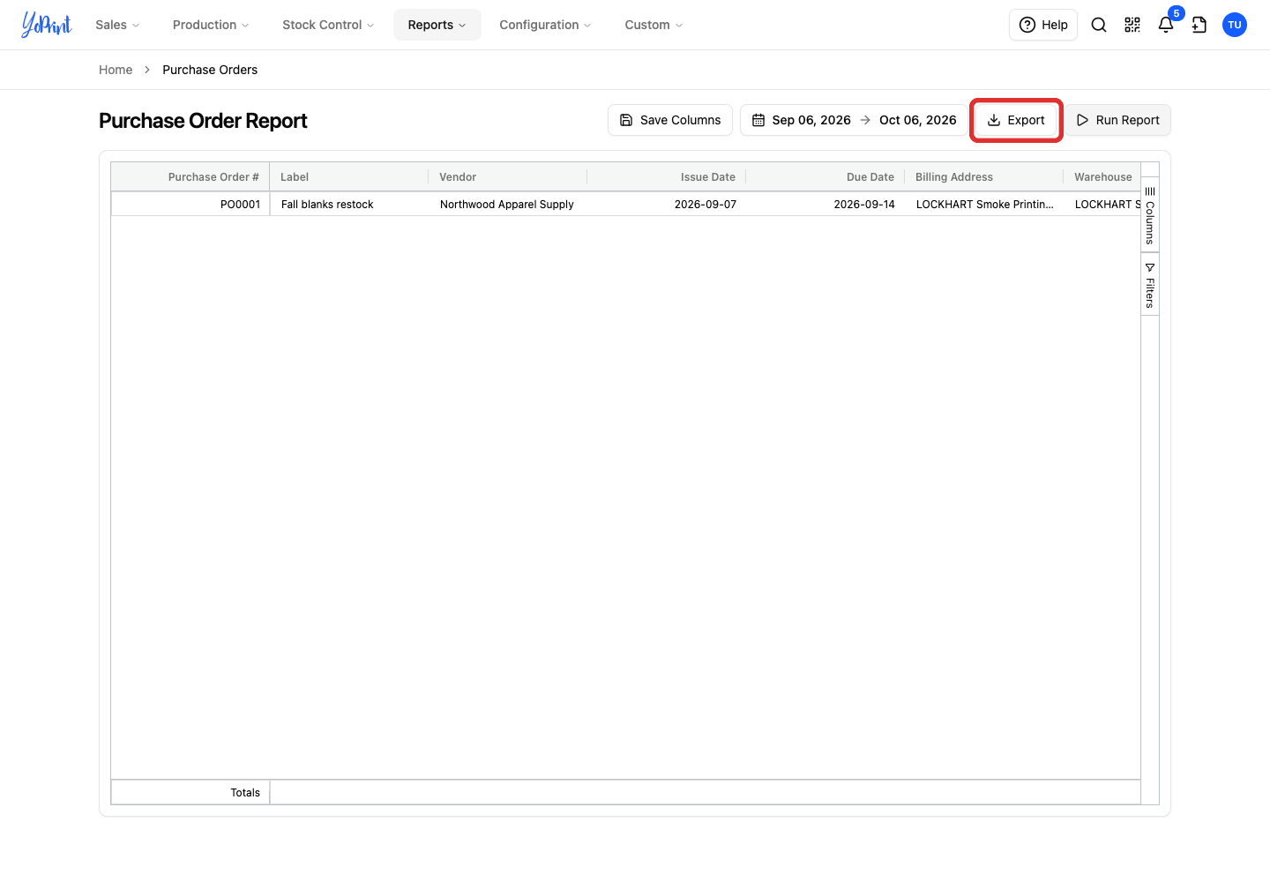This screenshot has width=1270, height=882.
Task: Sort by the Vendor column header
Action: [x=508, y=177]
